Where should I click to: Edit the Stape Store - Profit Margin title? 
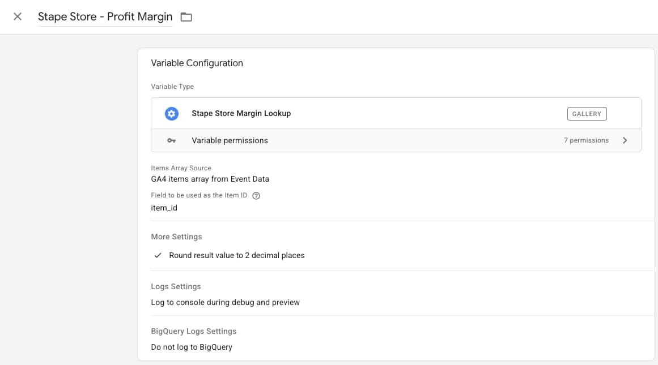(x=104, y=16)
